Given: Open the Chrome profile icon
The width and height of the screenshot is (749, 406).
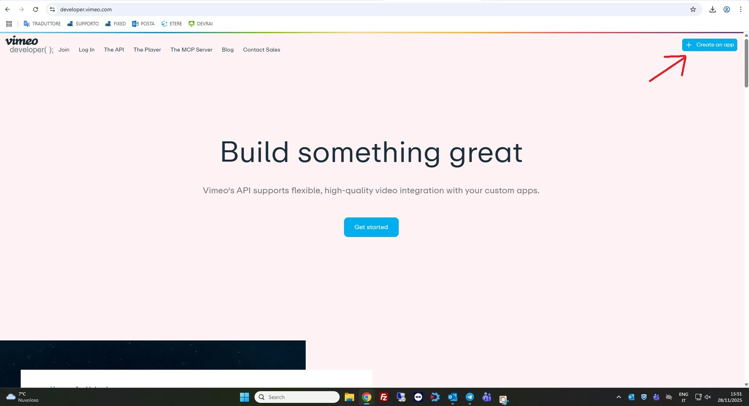Looking at the screenshot, I should click(727, 9).
